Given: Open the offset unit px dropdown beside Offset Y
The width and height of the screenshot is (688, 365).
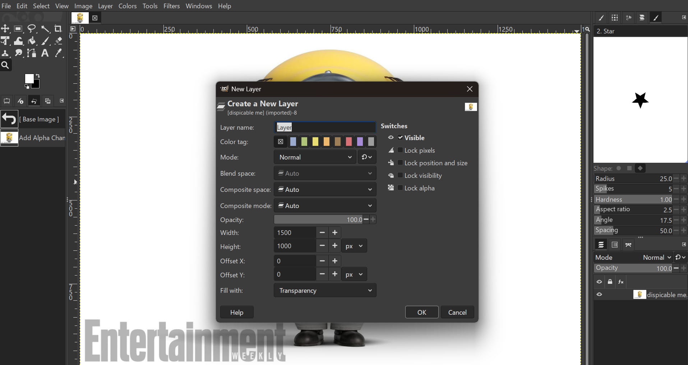Looking at the screenshot, I should pos(354,274).
